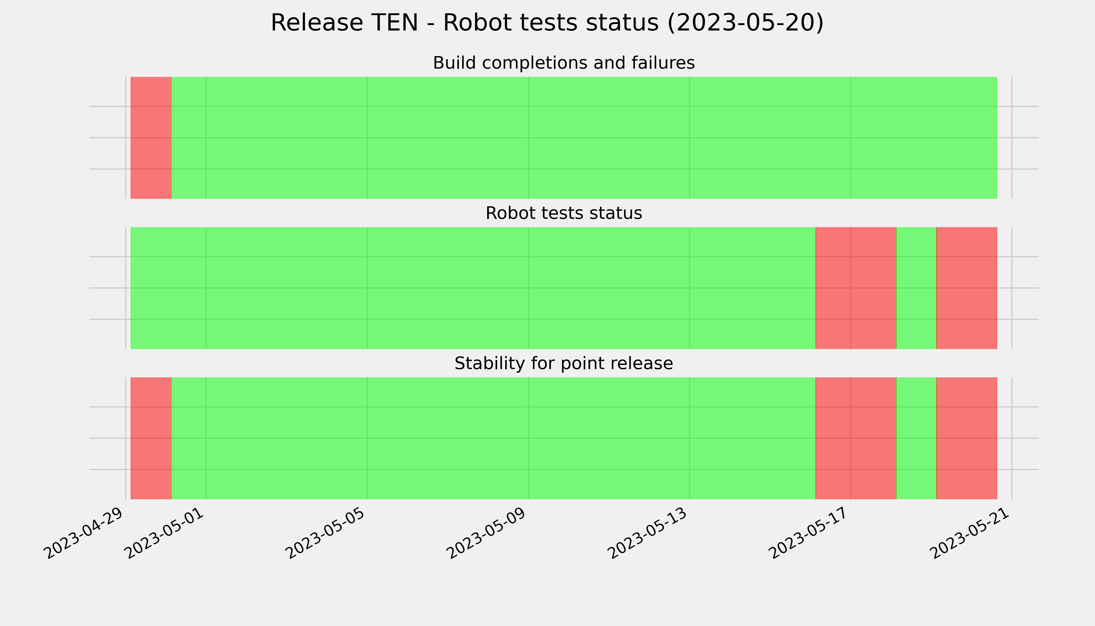Click the last red block in Robot tests status chart
Viewport: 1095px width, 626px height.
[966, 288]
